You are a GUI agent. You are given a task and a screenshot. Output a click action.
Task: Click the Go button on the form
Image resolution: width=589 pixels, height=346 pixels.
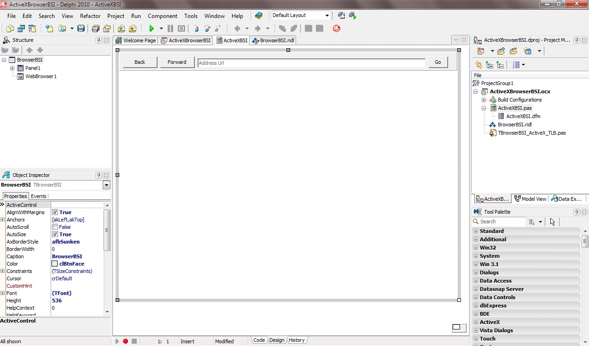[x=438, y=62]
